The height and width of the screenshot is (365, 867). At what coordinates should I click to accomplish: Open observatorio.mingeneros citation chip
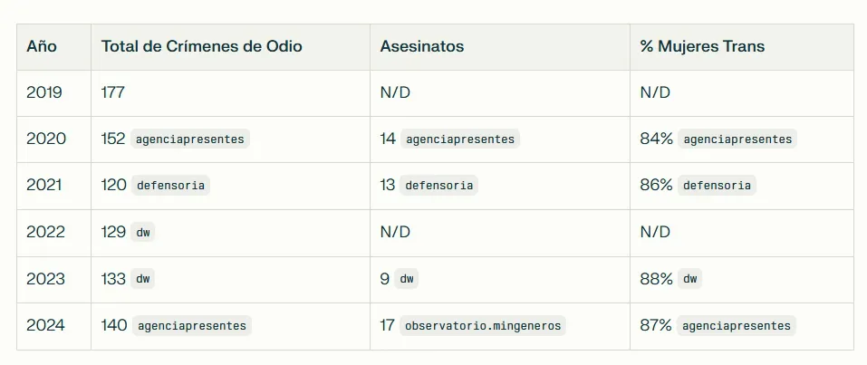(x=483, y=326)
